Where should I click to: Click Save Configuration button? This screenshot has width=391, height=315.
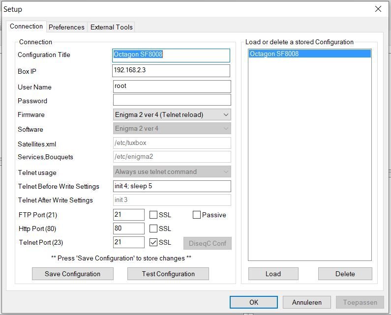(73, 274)
